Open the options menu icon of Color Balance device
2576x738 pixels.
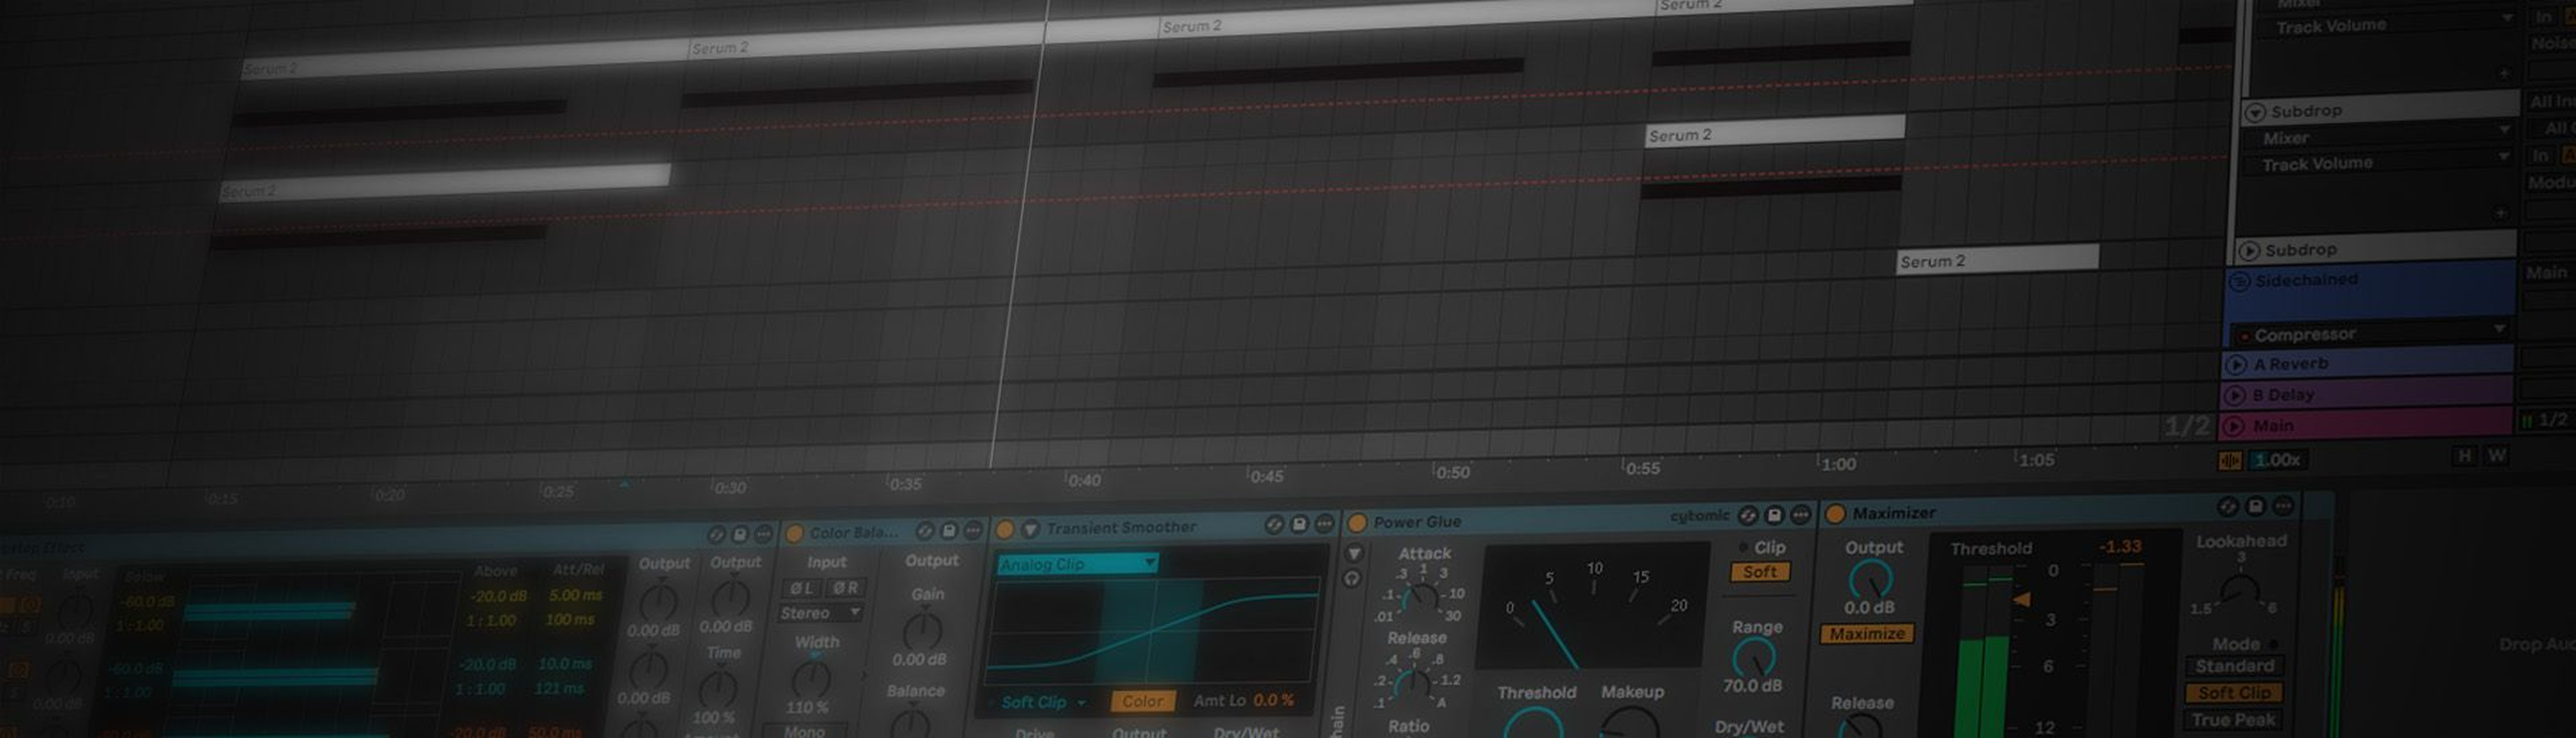(x=972, y=530)
